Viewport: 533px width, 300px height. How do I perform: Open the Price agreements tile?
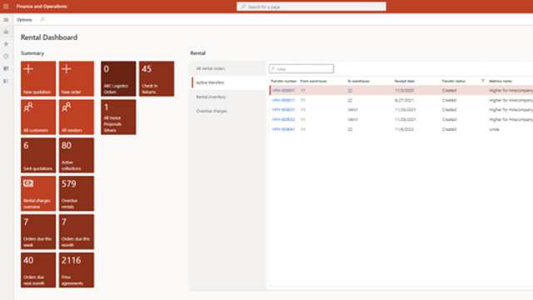(77, 270)
